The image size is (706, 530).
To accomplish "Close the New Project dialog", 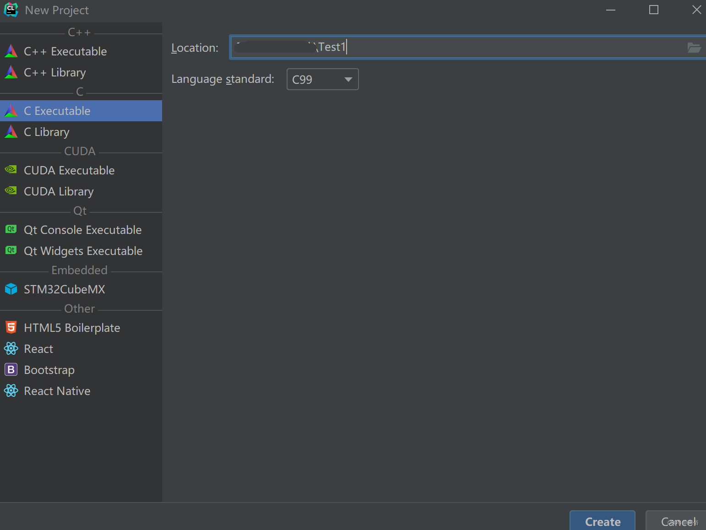I will [x=696, y=10].
